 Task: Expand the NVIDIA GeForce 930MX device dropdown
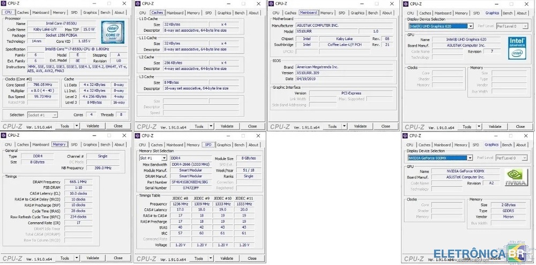[470, 158]
